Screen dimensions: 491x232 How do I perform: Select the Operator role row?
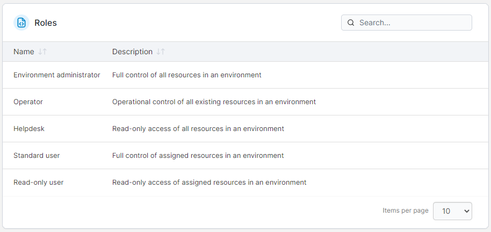245,102
